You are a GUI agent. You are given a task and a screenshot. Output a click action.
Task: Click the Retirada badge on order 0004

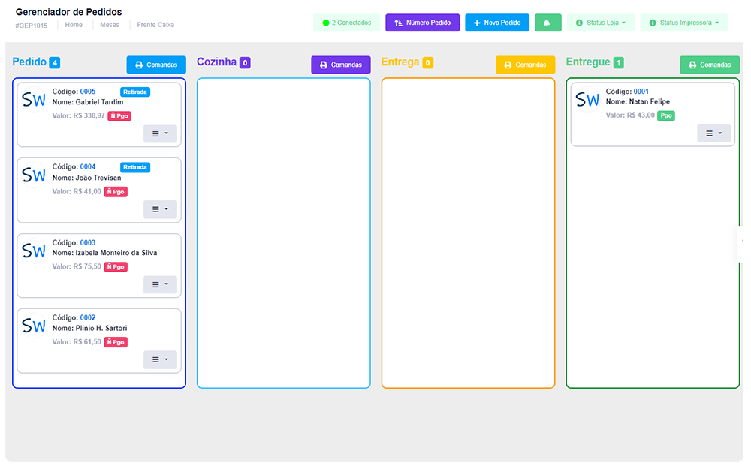point(135,167)
